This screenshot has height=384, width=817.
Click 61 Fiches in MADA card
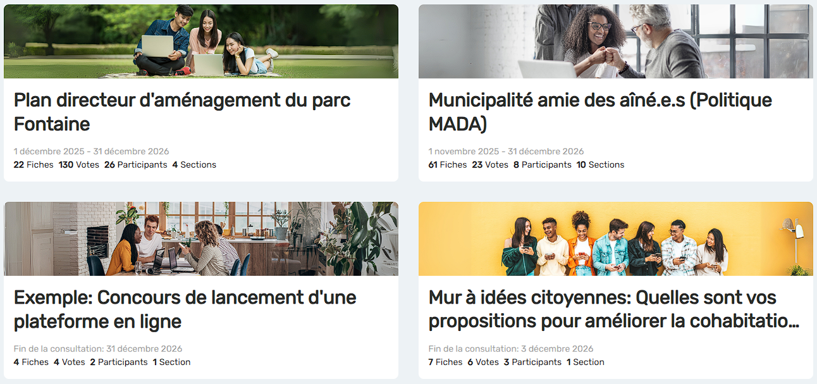pos(448,164)
